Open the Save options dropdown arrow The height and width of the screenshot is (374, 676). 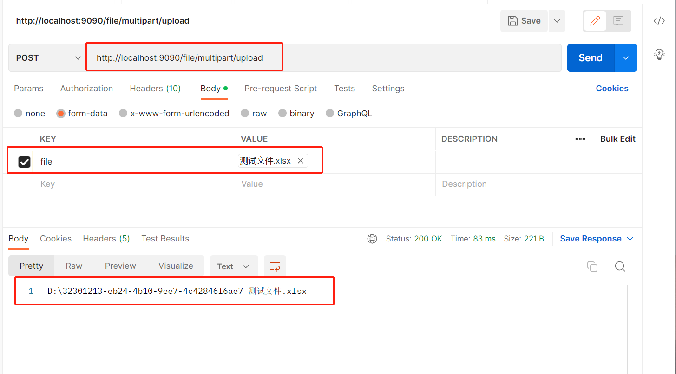557,21
